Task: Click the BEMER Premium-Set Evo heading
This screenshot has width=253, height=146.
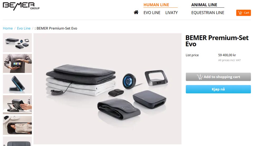Action: [217, 41]
